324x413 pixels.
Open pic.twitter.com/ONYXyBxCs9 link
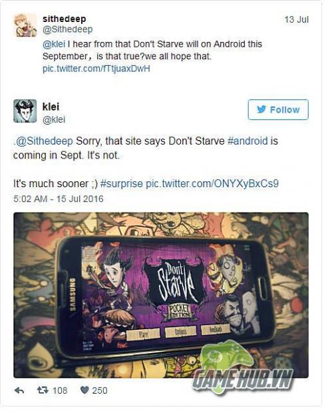point(212,184)
